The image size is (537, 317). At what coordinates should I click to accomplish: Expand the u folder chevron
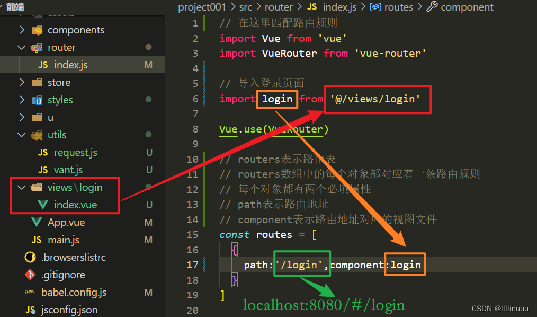[22, 117]
